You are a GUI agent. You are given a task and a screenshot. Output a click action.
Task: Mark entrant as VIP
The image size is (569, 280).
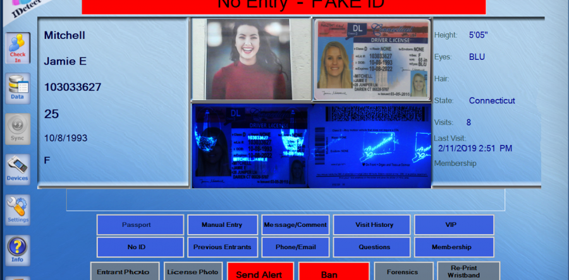point(454,225)
